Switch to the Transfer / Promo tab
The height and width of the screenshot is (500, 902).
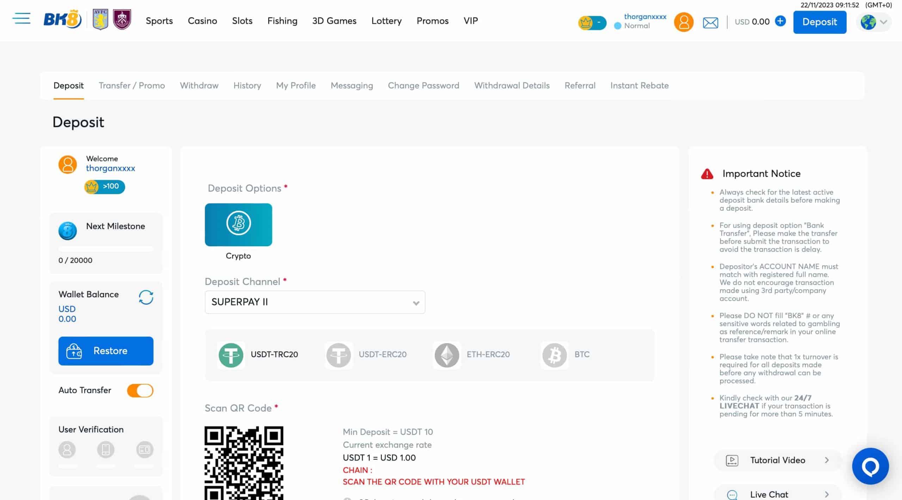[x=132, y=86]
